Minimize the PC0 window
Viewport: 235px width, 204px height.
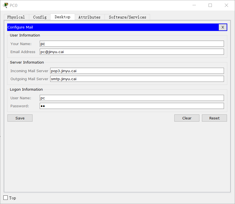pos(194,5)
